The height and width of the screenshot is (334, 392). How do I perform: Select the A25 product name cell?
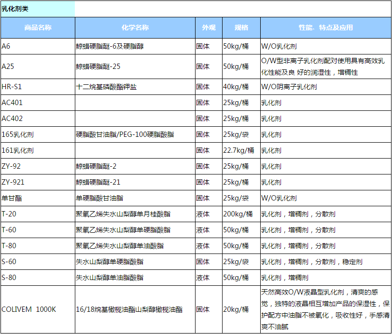click(x=38, y=67)
